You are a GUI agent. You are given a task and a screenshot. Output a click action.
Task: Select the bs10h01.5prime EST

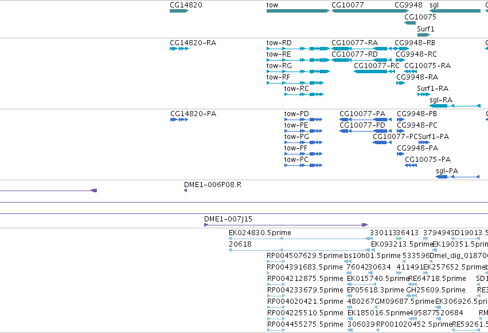click(348, 261)
